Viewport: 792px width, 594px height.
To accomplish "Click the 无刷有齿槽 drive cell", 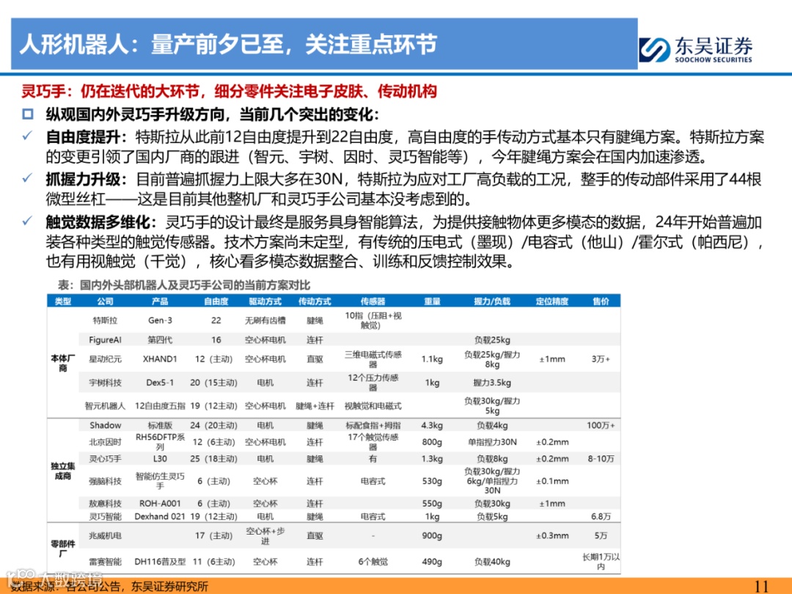I will pyautogui.click(x=265, y=320).
